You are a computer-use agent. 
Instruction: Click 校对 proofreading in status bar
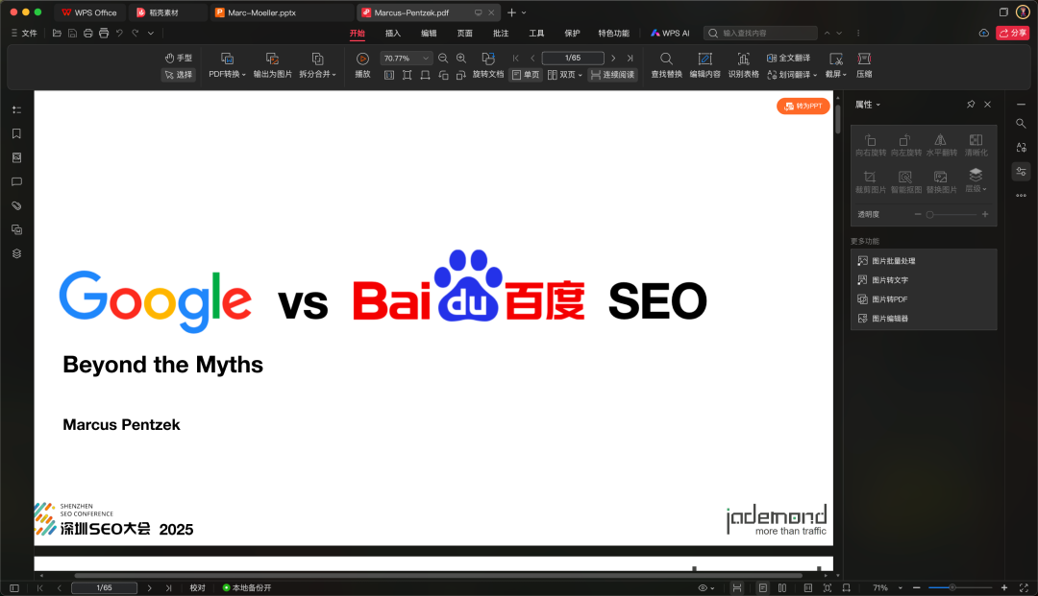197,587
